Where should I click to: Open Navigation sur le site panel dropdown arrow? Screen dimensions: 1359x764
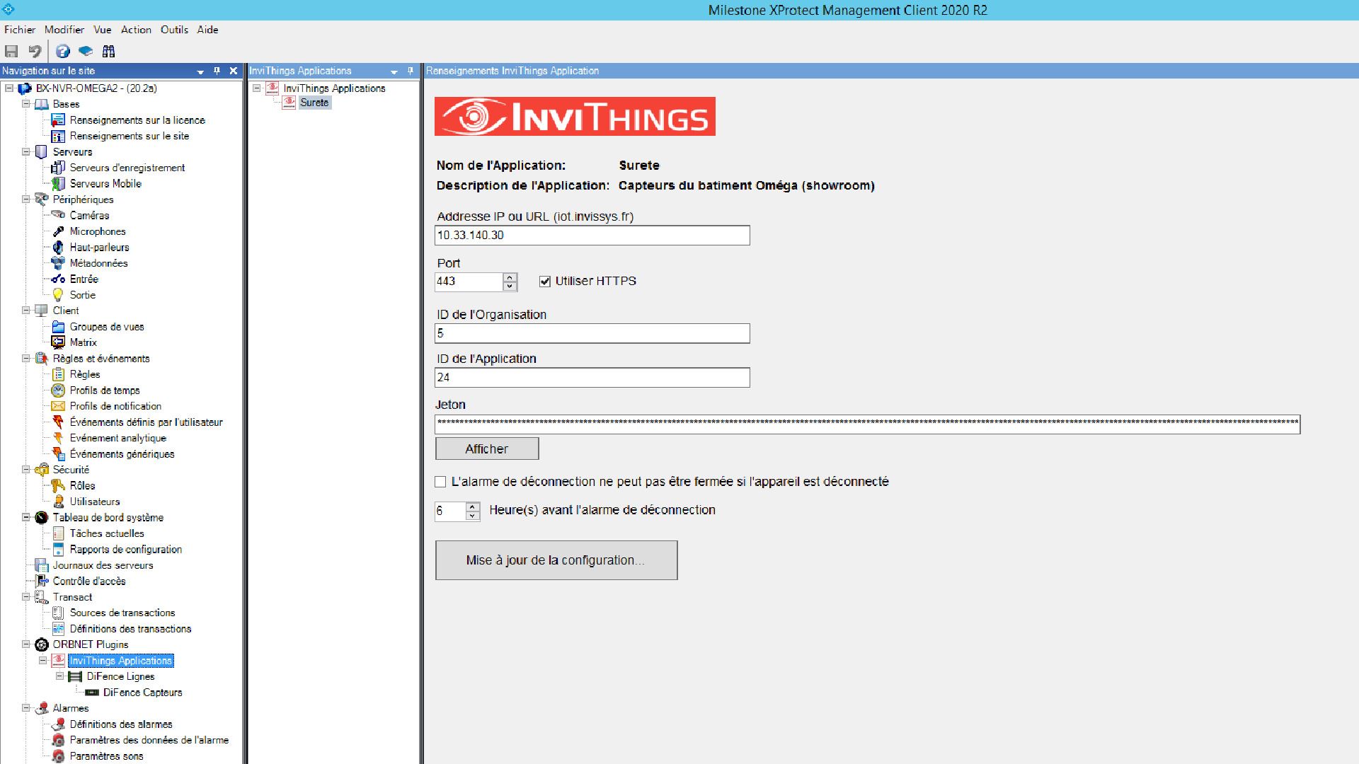point(200,71)
